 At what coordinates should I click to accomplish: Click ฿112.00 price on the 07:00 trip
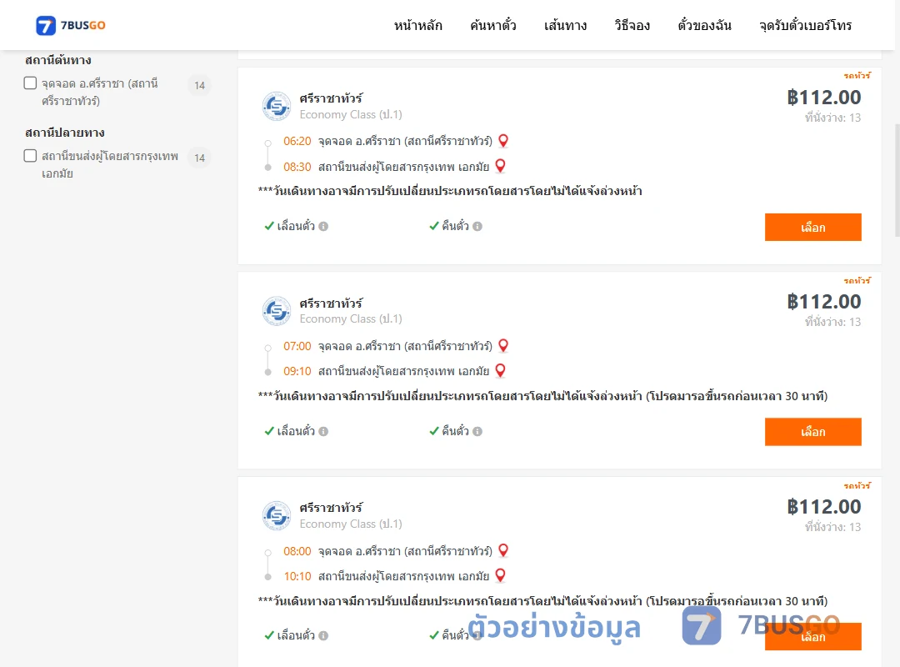click(824, 302)
